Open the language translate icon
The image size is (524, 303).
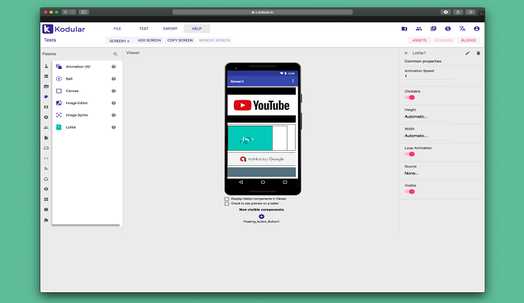coord(462,29)
